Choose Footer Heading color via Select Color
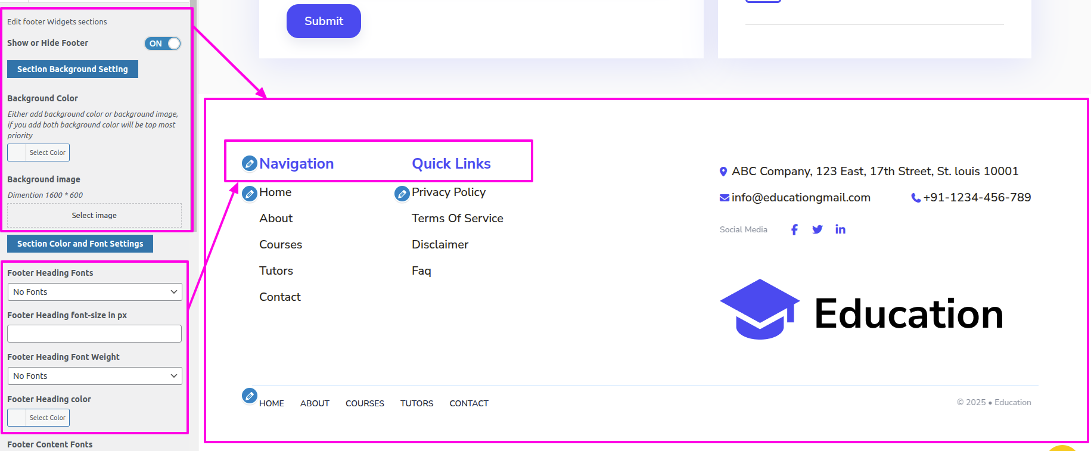 [39, 418]
